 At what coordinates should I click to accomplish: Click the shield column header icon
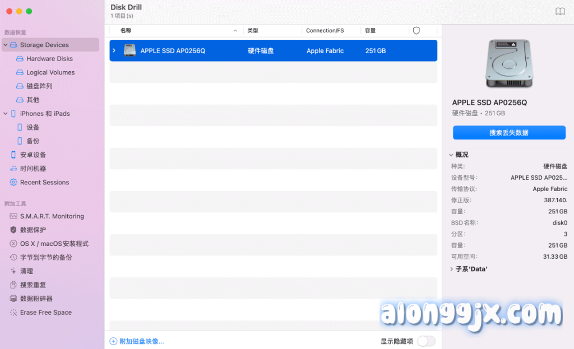coord(416,31)
